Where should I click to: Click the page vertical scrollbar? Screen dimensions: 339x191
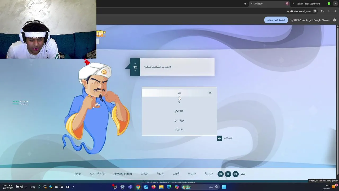coord(337,101)
